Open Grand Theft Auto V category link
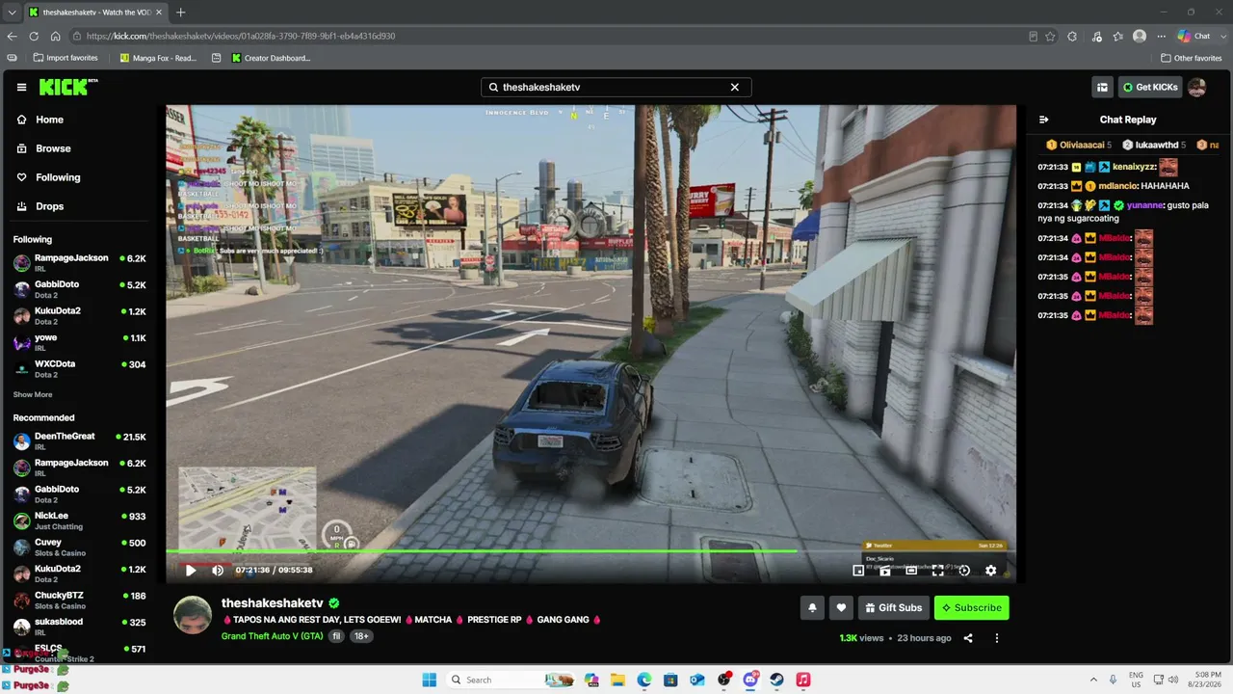Viewport: 1233px width, 694px height. 272,636
